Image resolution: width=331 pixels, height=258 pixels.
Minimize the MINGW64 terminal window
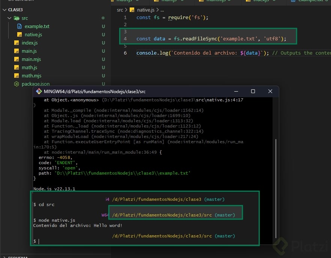coord(236,91)
